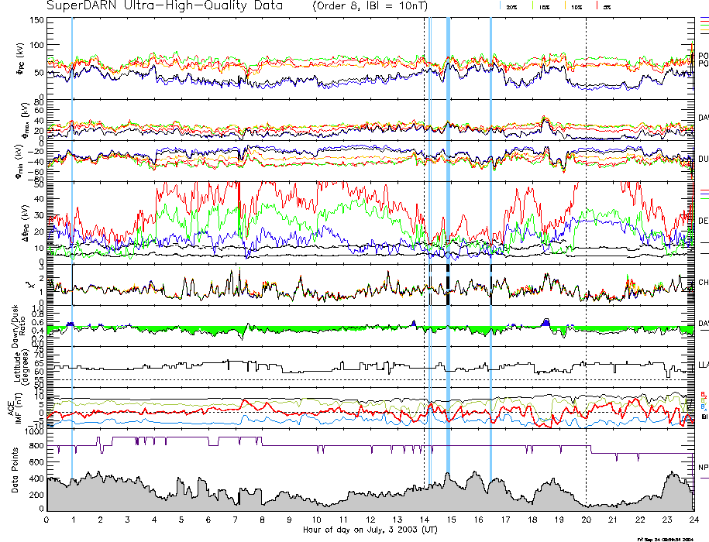Viewport: 709px width, 542px height.
Task: Click the 'SuperDARN Ultra-High-Quality Data' title
Action: (164, 6)
